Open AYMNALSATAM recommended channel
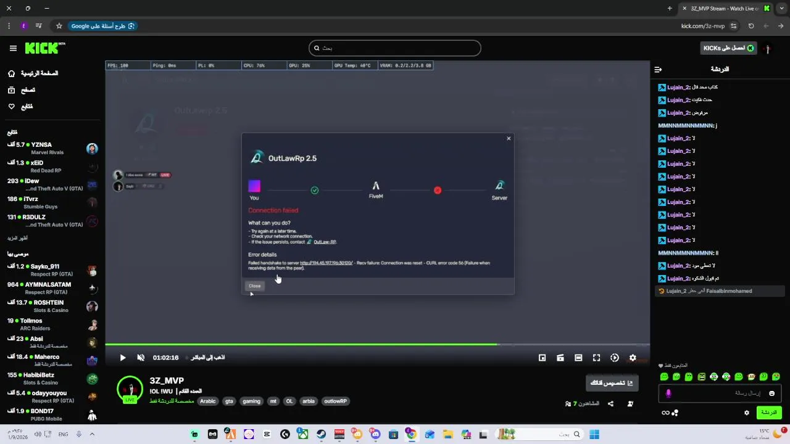 (x=52, y=288)
